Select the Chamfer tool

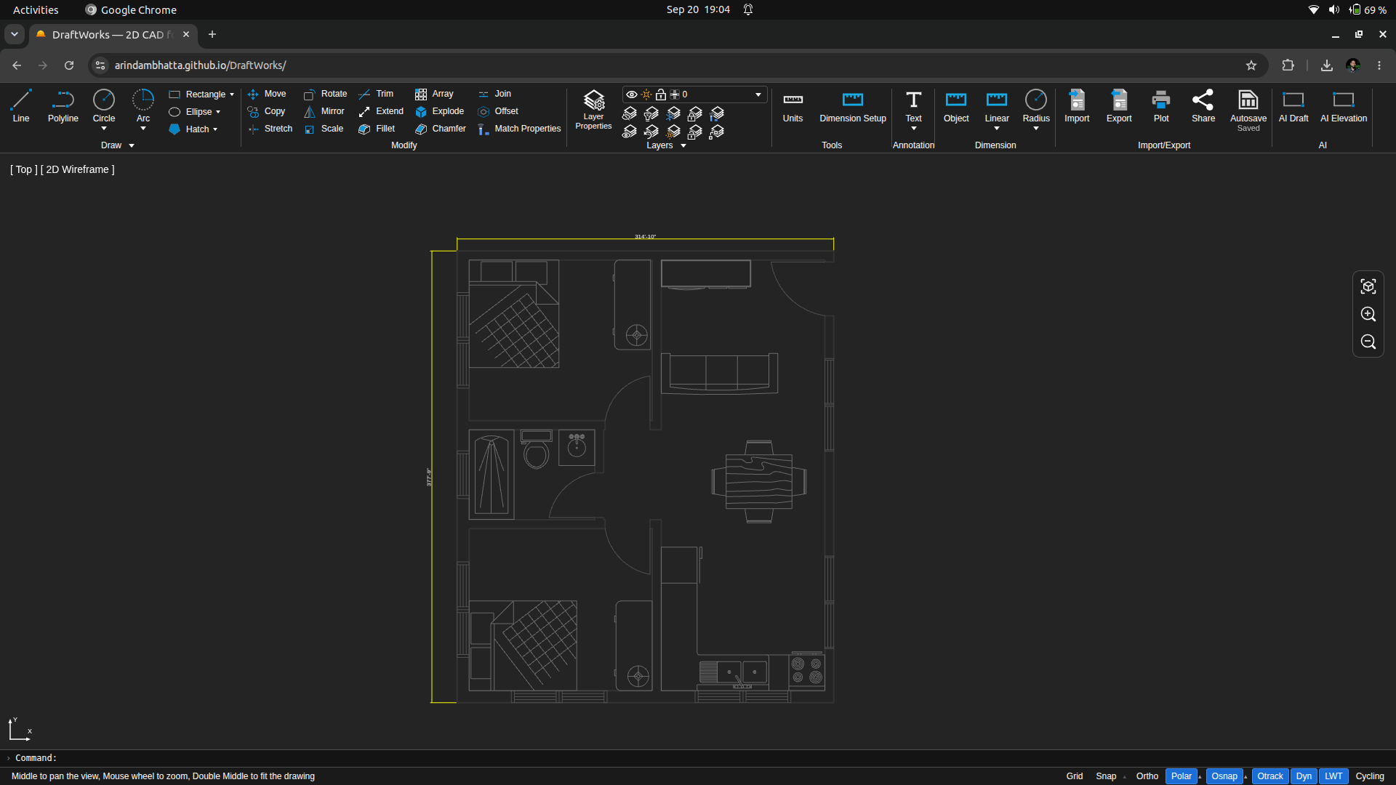click(x=441, y=129)
